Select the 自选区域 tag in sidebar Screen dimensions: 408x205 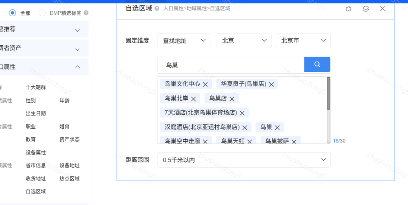36,192
